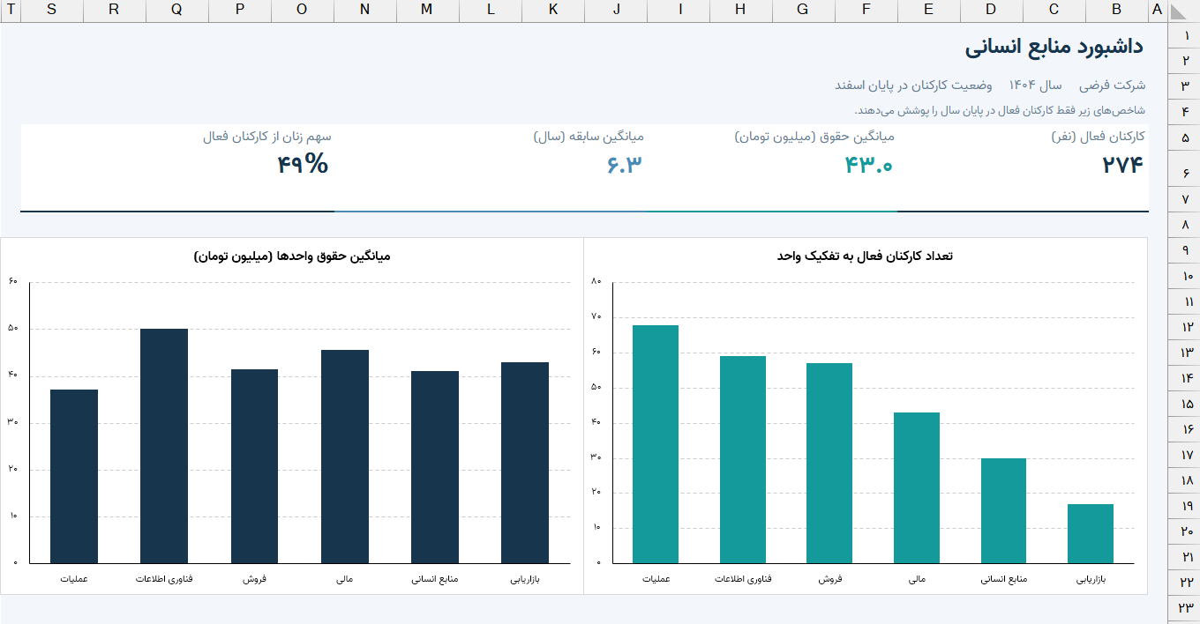
Task: Select column R header
Action: tap(115, 11)
